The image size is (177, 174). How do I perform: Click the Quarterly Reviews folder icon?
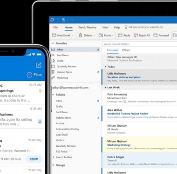coord(53,66)
